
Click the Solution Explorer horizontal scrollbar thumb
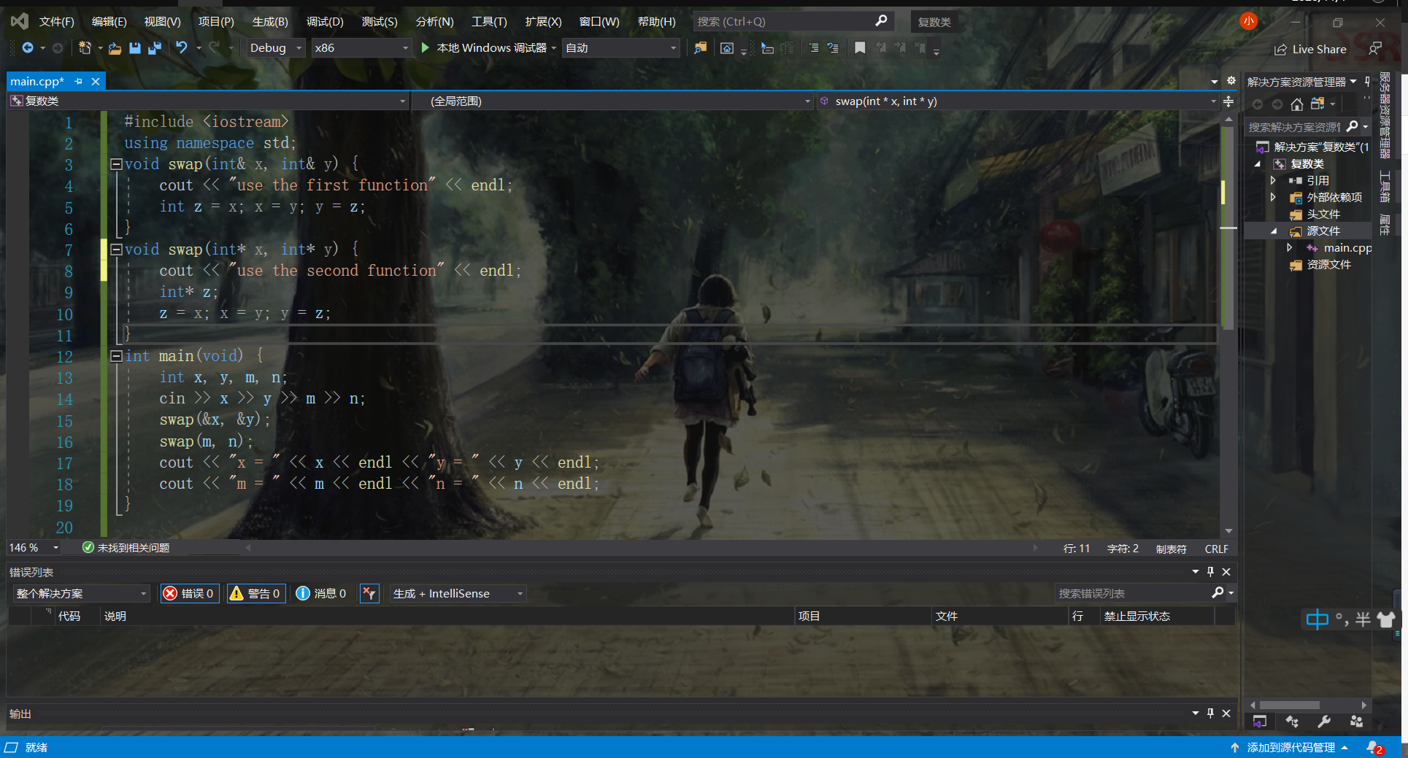1290,705
